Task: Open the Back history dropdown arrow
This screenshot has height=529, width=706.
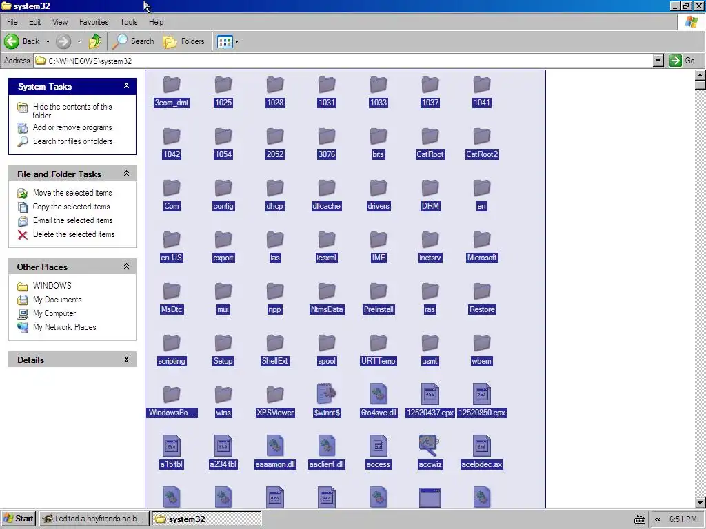Action: tap(48, 41)
